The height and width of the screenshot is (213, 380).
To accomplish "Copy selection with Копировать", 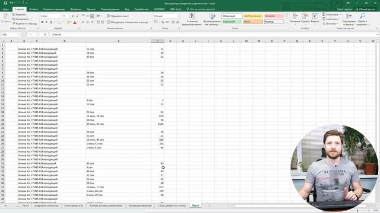I will point(21,19).
